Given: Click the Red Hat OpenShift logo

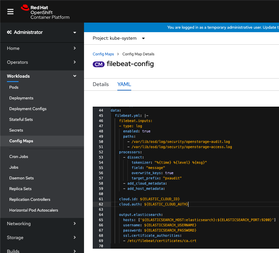Looking at the screenshot, I should [45, 12].
